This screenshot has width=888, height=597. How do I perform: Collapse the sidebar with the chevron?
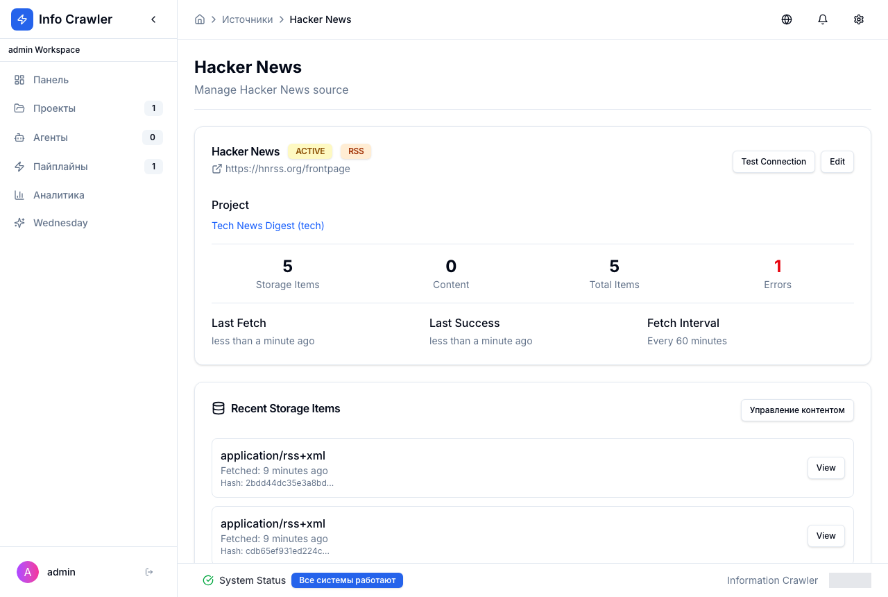point(153,19)
